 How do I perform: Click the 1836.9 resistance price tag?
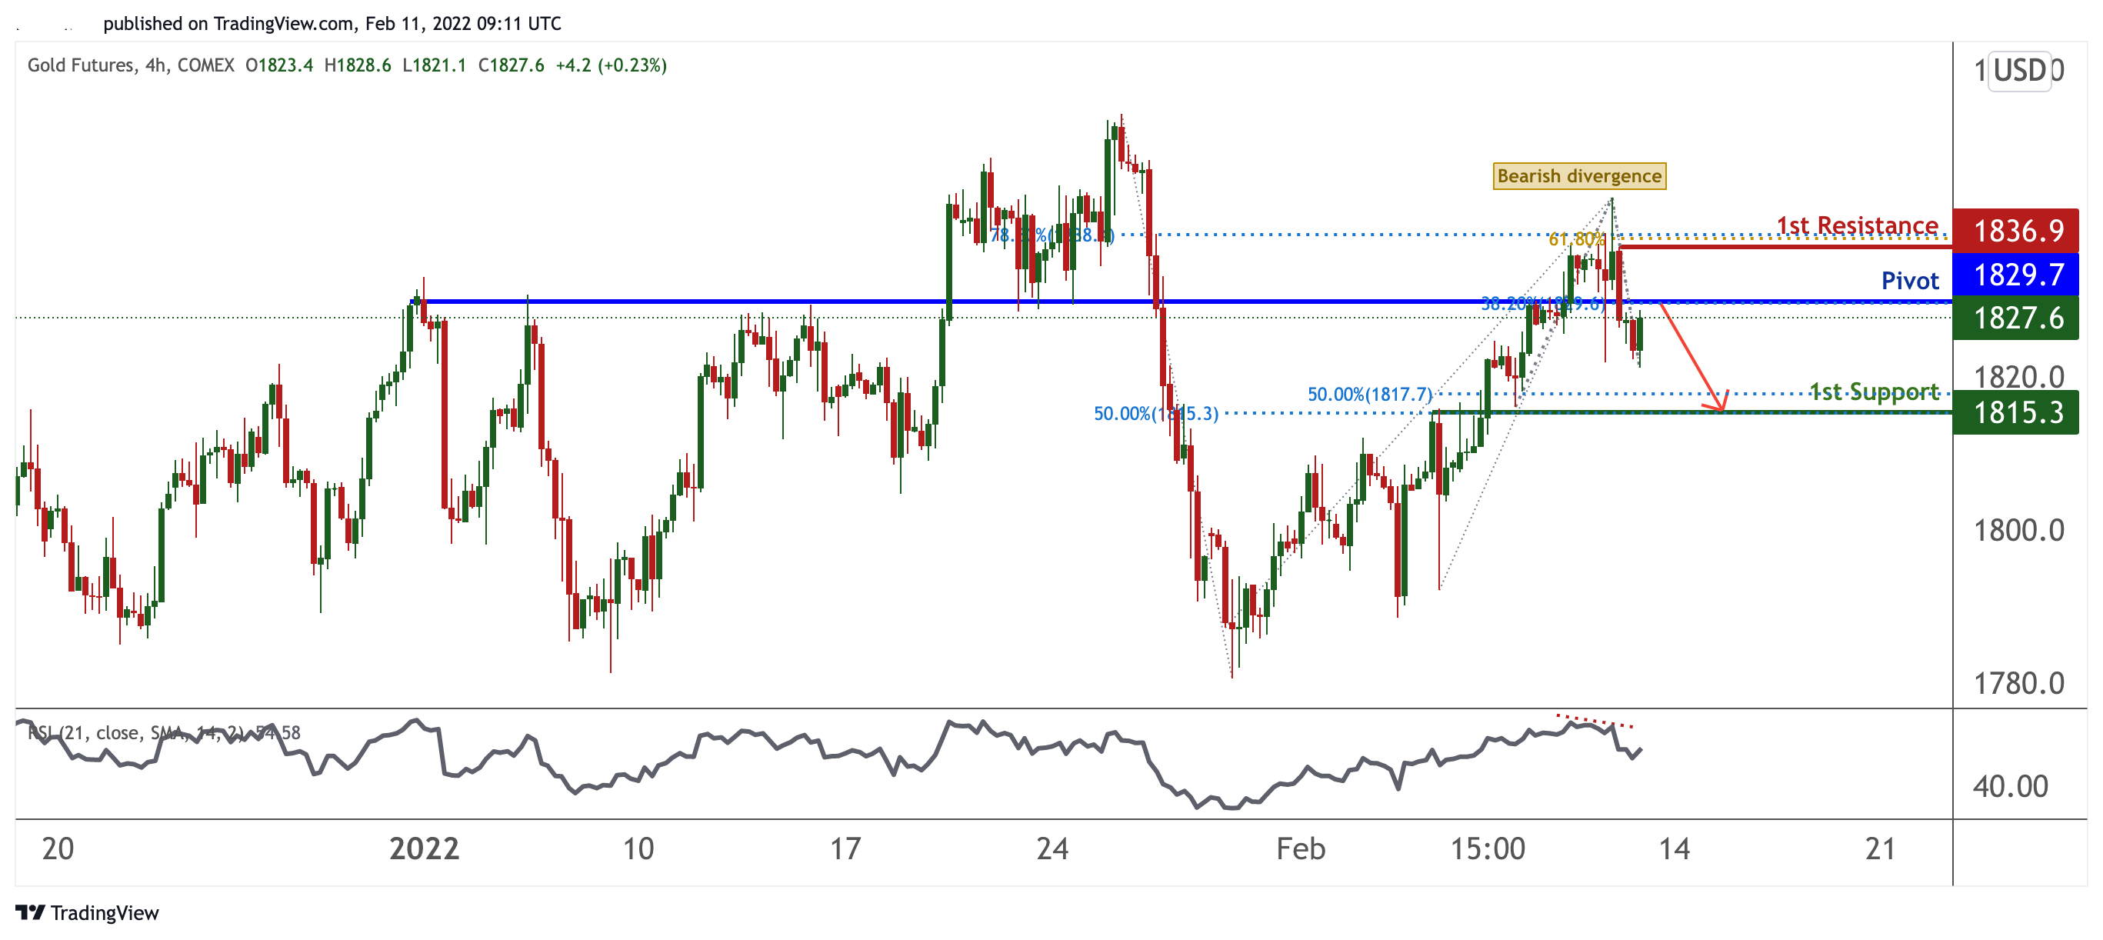[2015, 231]
